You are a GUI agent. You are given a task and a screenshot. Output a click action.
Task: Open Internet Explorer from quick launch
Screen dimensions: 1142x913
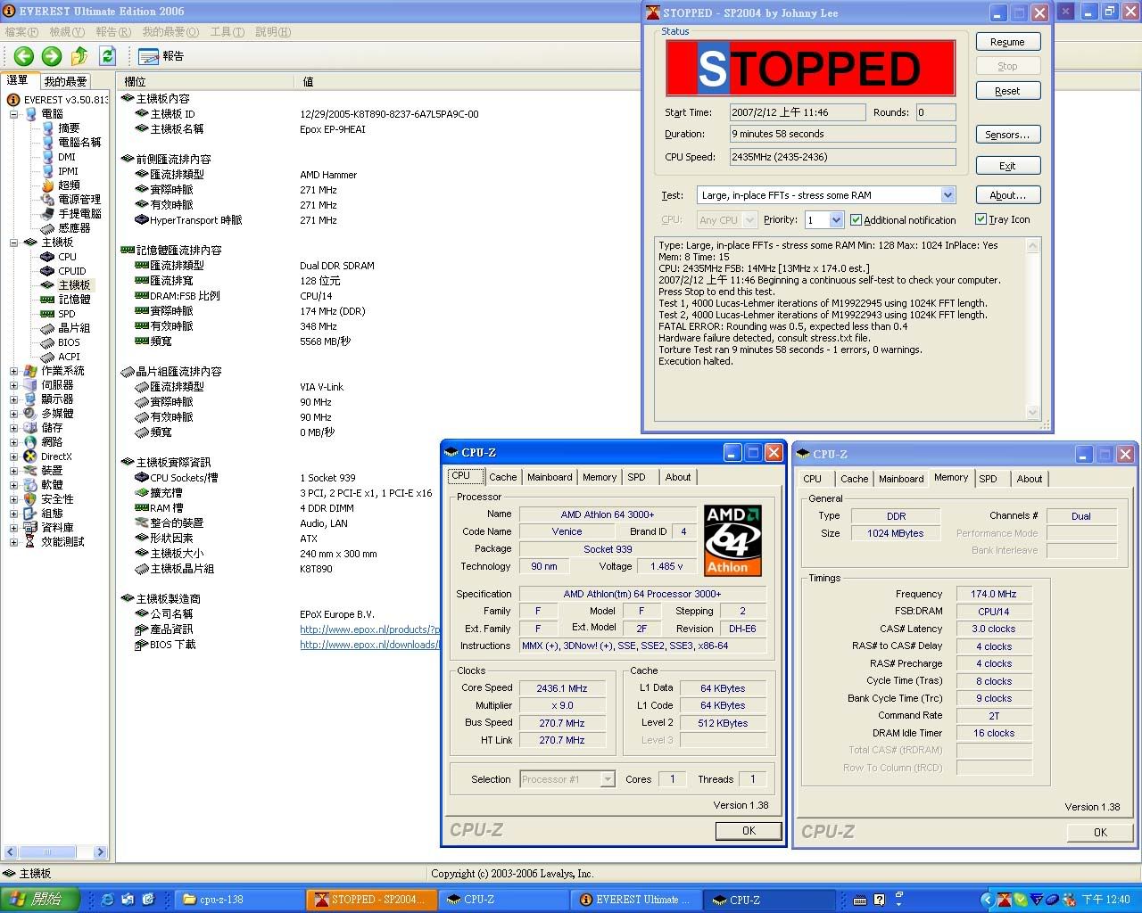[x=108, y=900]
